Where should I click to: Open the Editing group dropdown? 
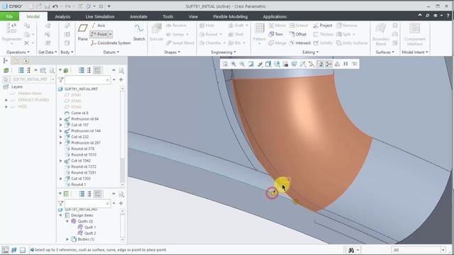point(311,52)
